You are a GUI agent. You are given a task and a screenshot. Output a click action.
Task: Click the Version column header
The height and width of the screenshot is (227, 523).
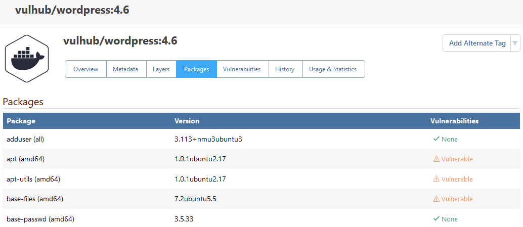point(187,121)
